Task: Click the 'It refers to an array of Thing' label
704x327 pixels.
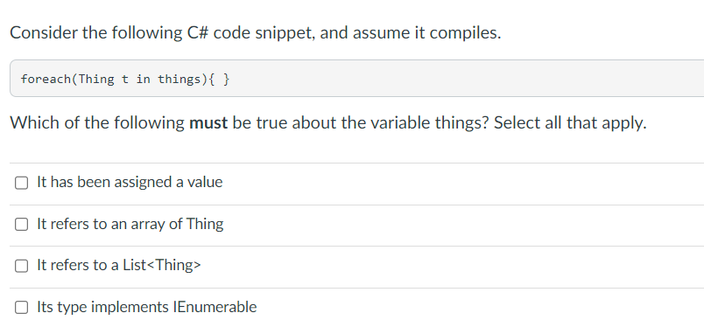Action: (x=130, y=224)
